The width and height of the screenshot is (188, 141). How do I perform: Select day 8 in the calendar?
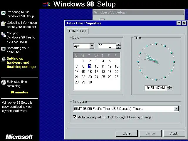83,66
